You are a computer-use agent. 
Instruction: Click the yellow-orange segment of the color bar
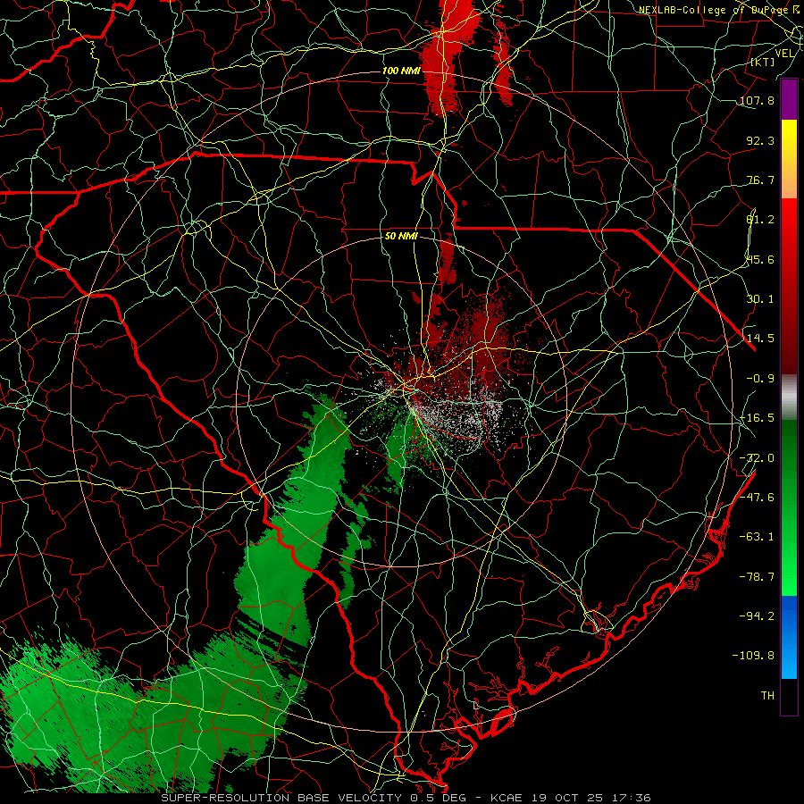789,159
